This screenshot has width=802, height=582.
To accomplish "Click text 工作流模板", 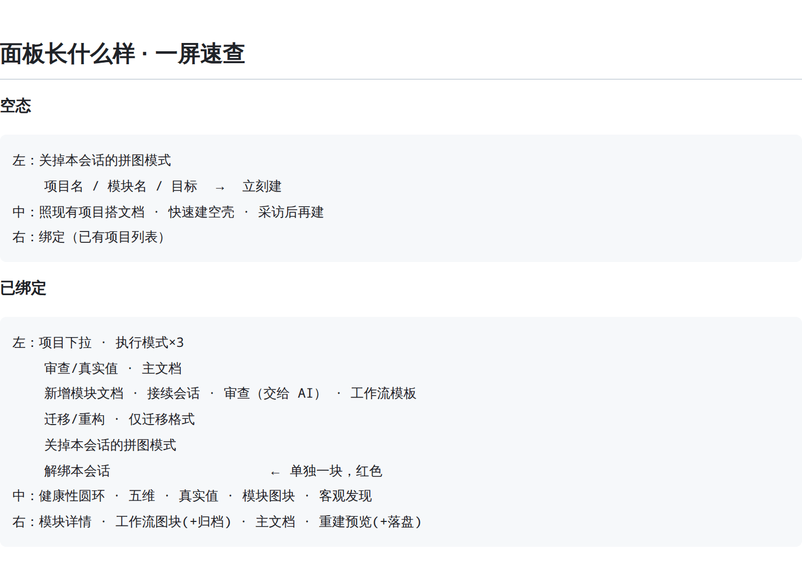I will click(383, 394).
